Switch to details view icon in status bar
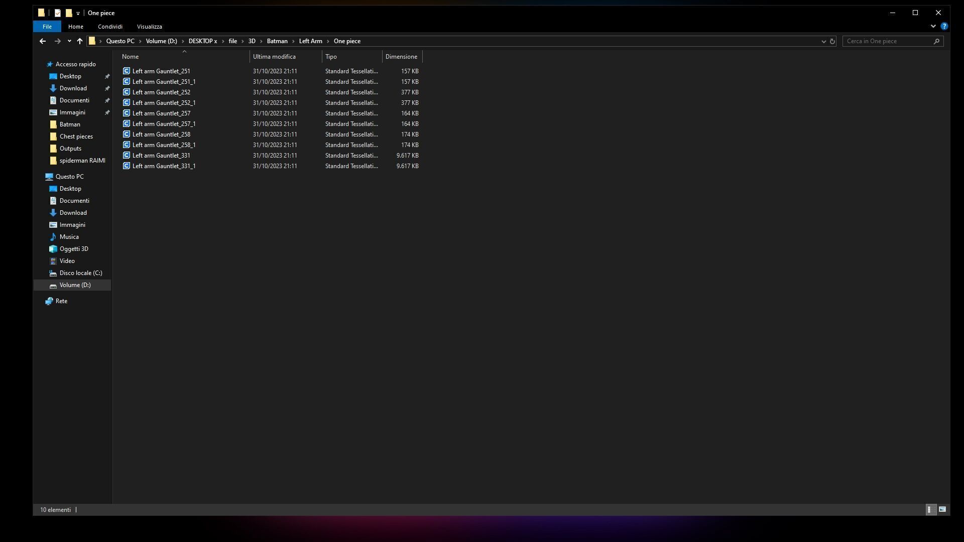 coord(930,509)
